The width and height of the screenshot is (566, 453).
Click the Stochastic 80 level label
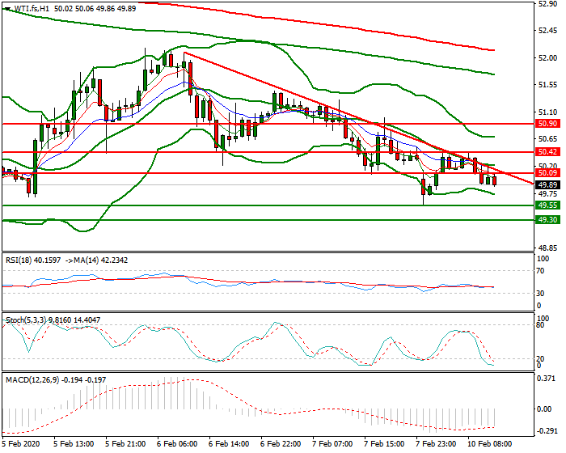tap(541, 324)
